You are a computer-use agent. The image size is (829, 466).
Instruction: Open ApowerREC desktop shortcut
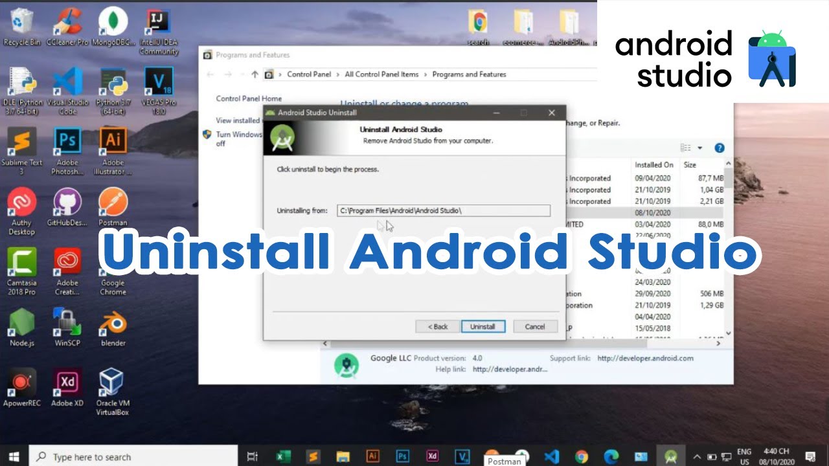coord(22,388)
